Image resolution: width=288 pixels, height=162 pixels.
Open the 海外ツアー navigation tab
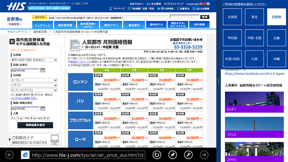point(111,25)
